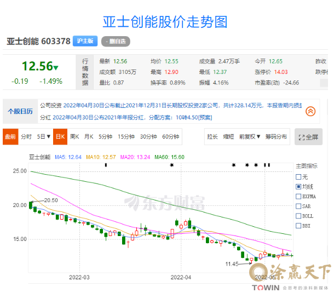Collapse the stock calendar with orange chevron icon
Screen dimensions: 334x293
(310, 111)
